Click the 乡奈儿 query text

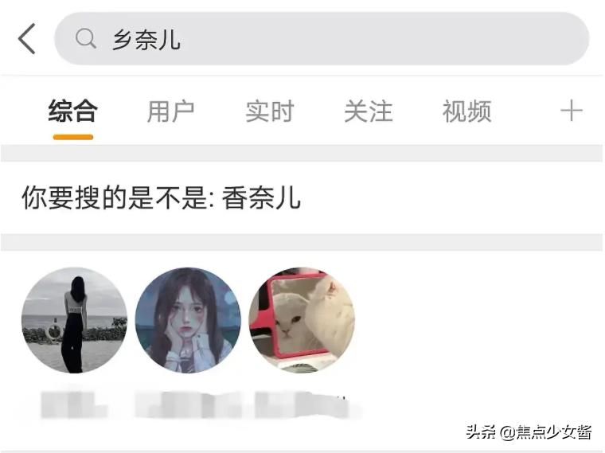tap(146, 39)
